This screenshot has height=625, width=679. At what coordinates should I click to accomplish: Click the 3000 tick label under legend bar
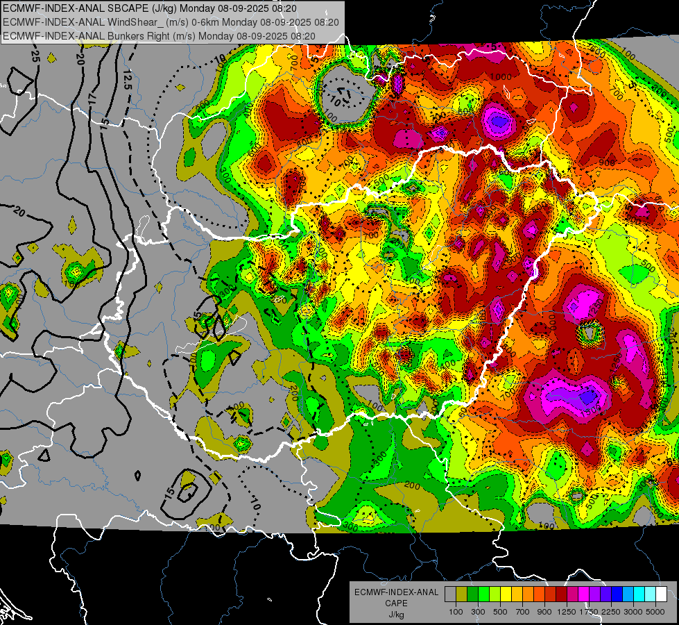pyautogui.click(x=633, y=612)
